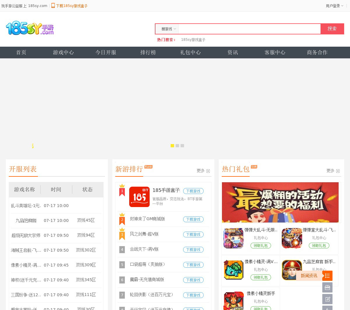Click into the search text input field
The image size is (350, 310).
[x=249, y=29]
